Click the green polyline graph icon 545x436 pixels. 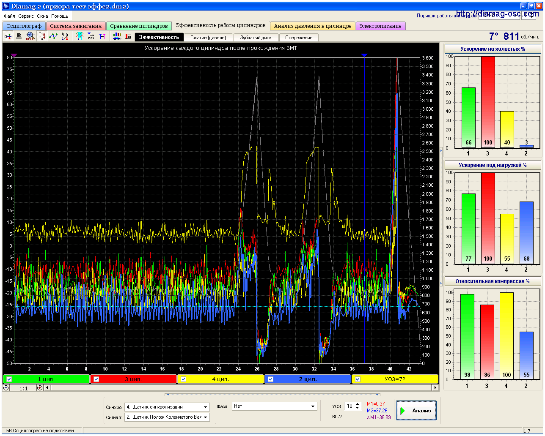point(53,36)
